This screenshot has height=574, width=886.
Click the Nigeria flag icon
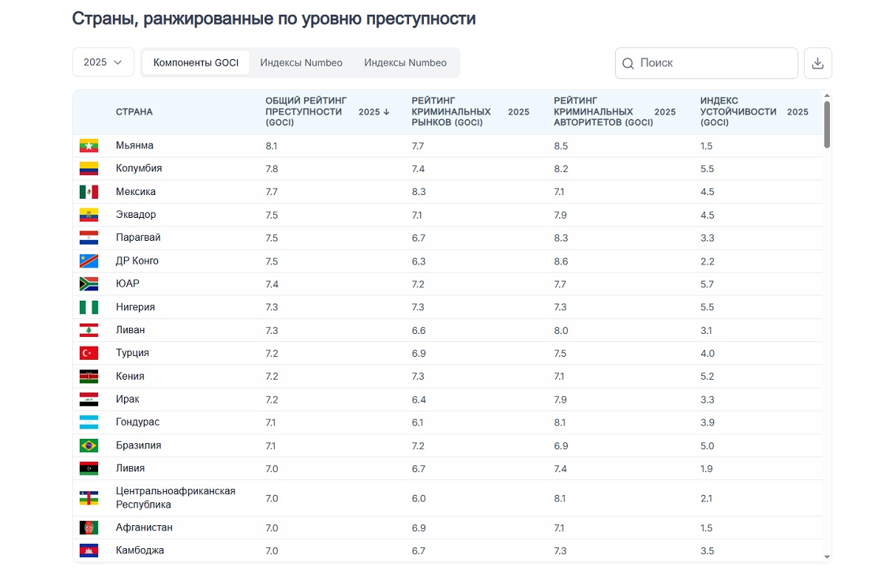(89, 307)
